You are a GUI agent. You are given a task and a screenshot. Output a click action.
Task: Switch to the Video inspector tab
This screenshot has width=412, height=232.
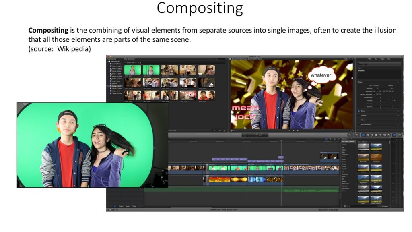(x=383, y=59)
